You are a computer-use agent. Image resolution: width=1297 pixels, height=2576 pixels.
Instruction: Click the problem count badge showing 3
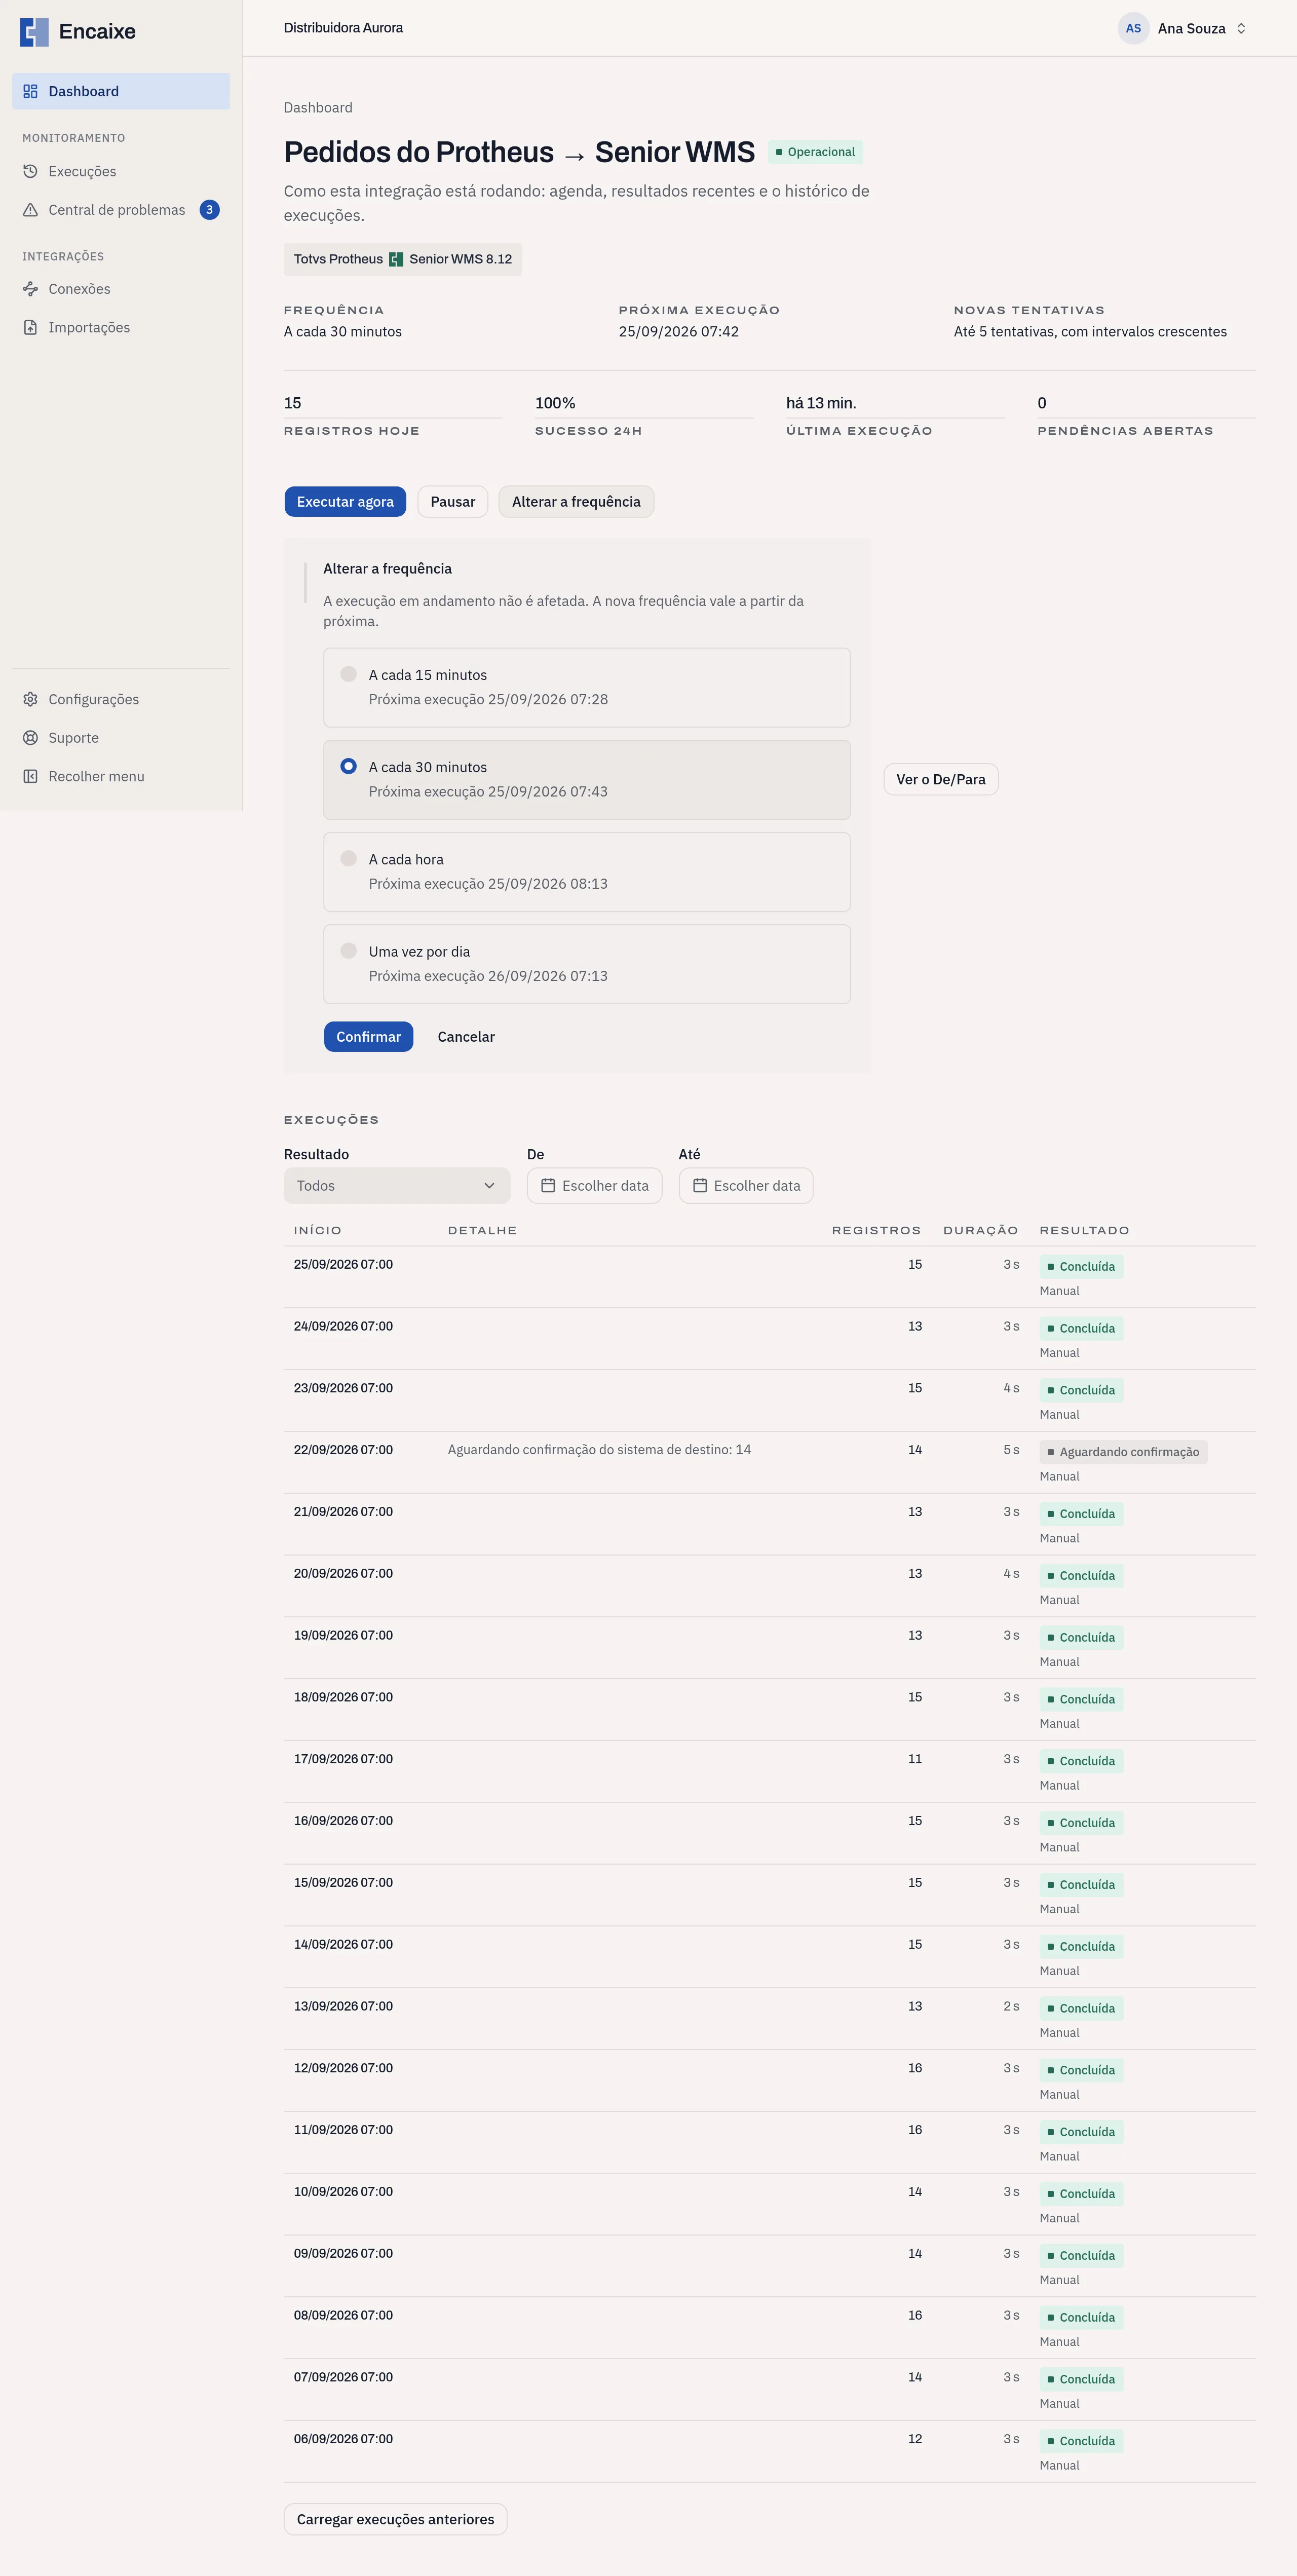click(209, 210)
